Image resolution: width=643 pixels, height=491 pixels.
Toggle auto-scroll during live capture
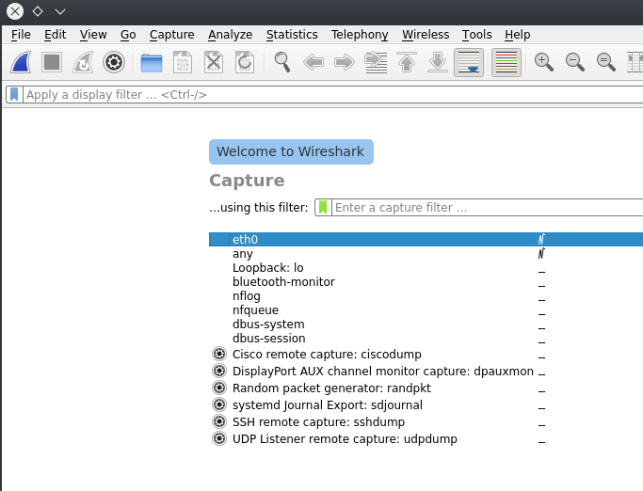[469, 62]
